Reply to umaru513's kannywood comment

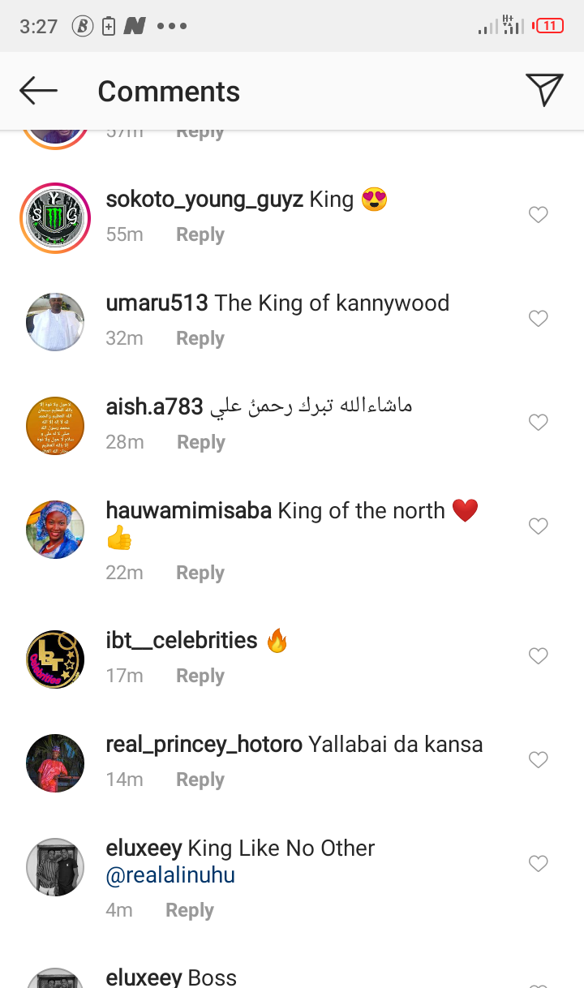[200, 338]
